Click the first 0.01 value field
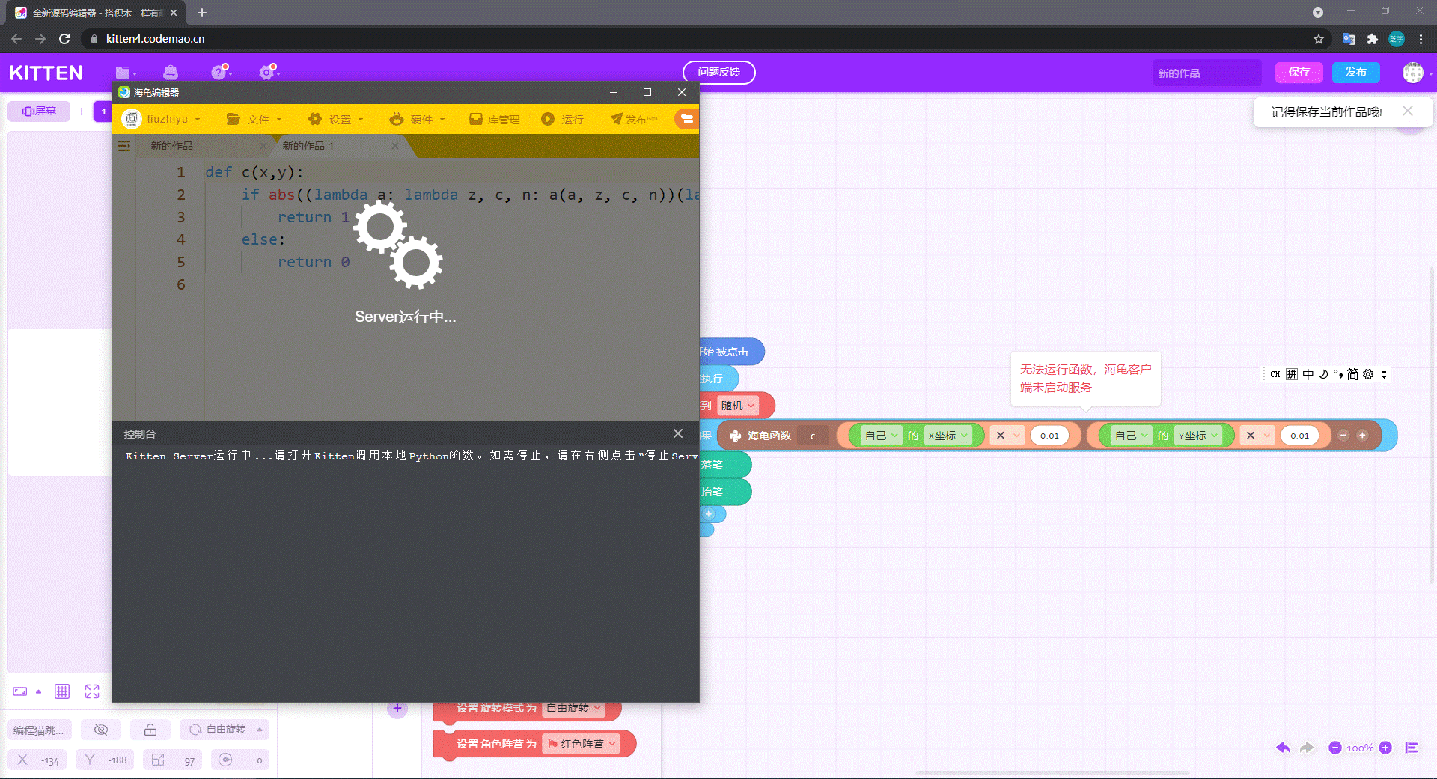Screen dimensions: 1437x779 tap(1049, 436)
